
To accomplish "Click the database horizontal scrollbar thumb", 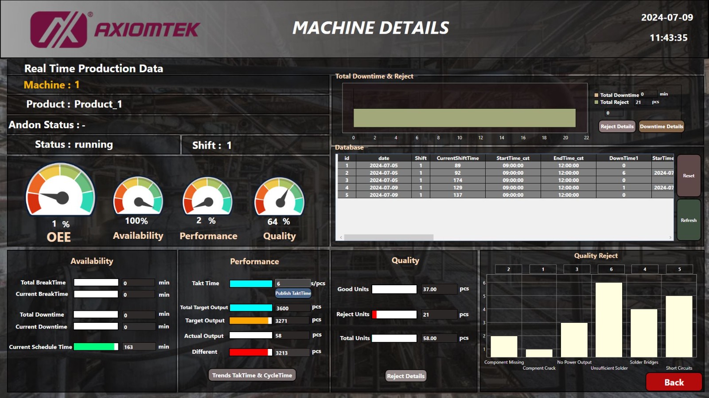I will click(x=389, y=237).
